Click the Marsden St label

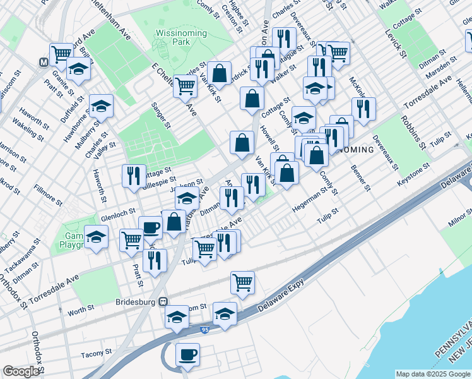(442, 67)
